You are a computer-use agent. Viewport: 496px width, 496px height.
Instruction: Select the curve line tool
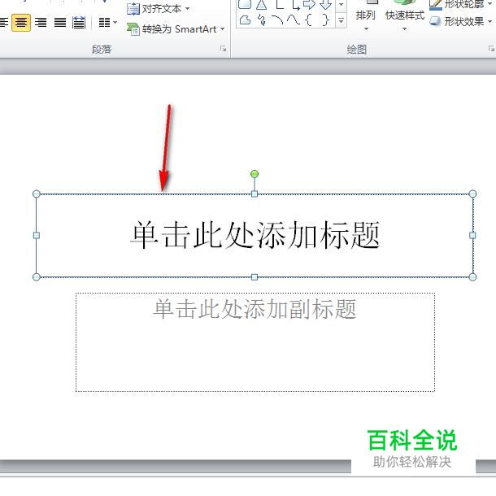294,20
